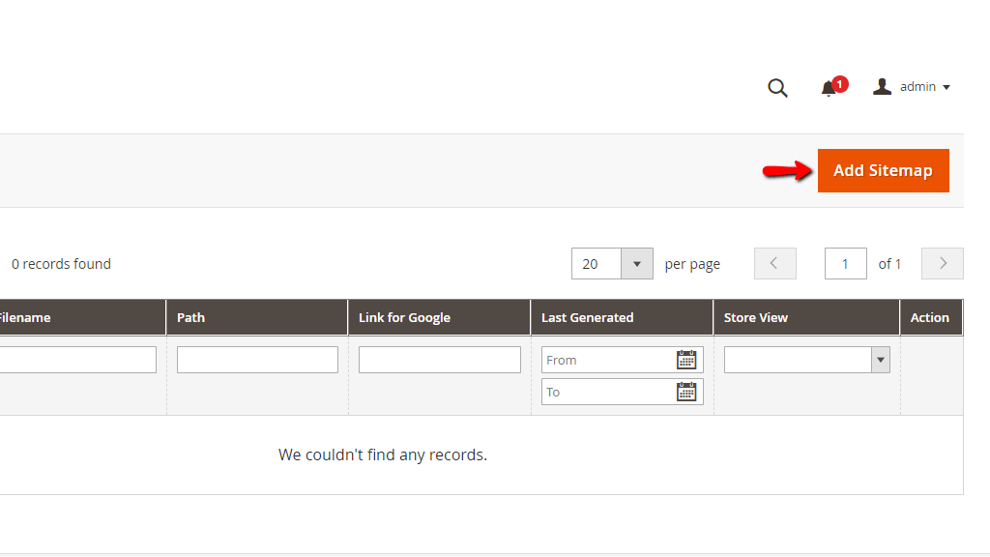The height and width of the screenshot is (557, 990).
Task: Click the Link for Google filter field
Action: (439, 359)
